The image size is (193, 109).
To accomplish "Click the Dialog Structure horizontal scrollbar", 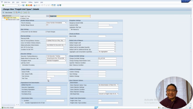I will coord(9,105).
